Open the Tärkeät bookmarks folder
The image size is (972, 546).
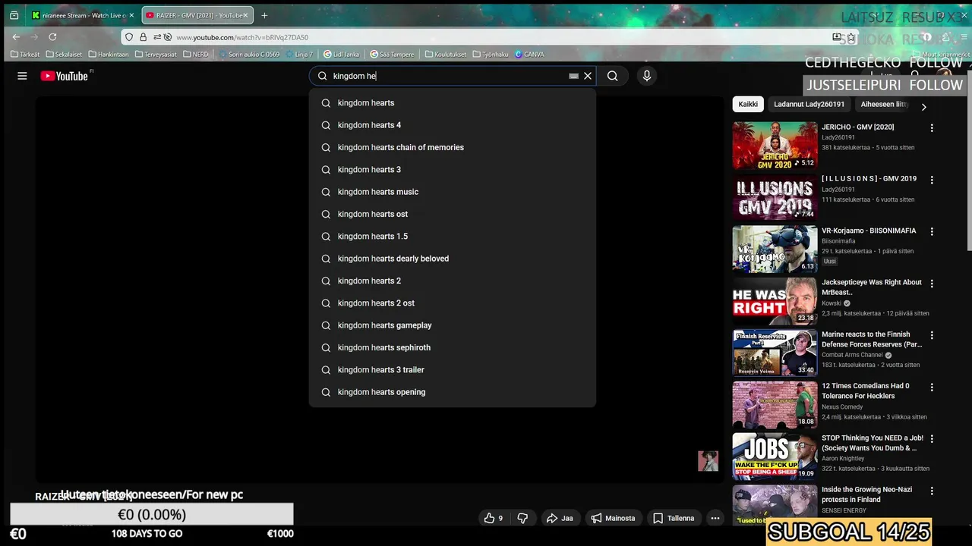(25, 55)
